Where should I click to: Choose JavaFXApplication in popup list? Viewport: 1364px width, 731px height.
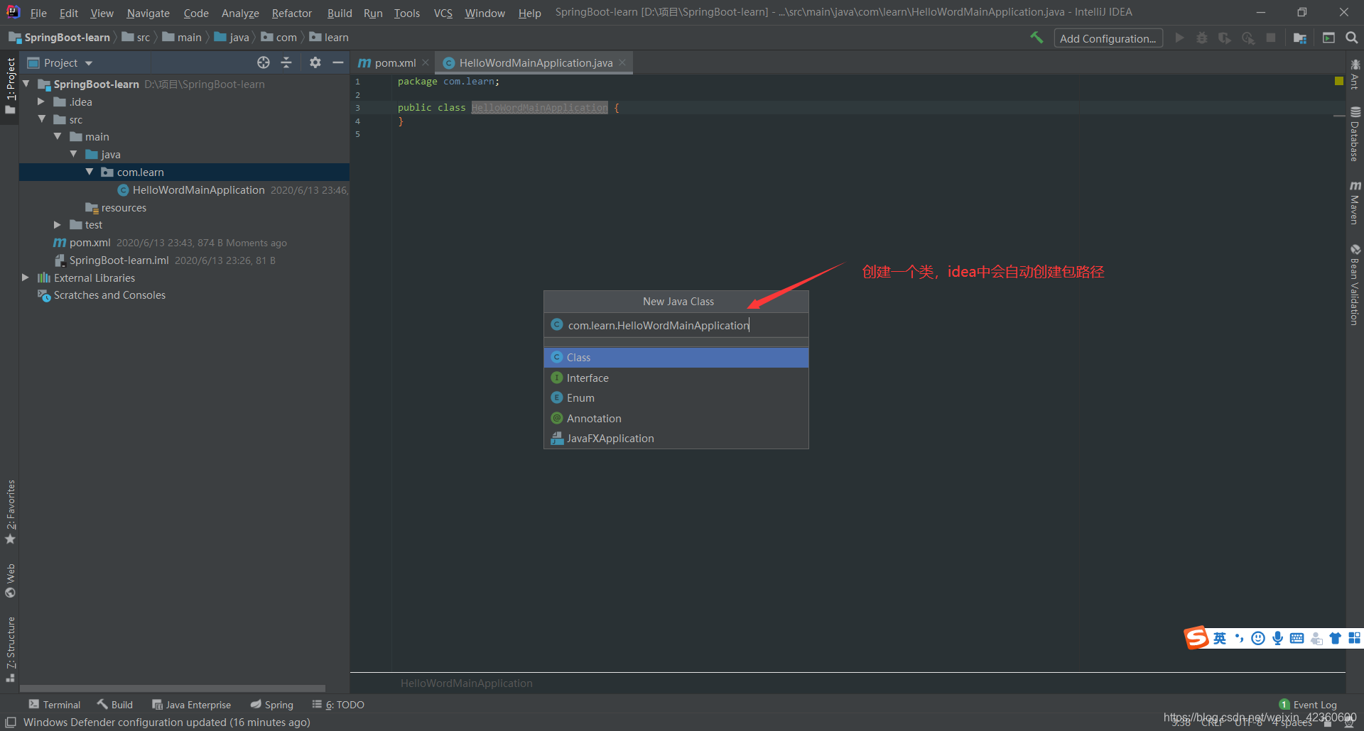pos(676,438)
